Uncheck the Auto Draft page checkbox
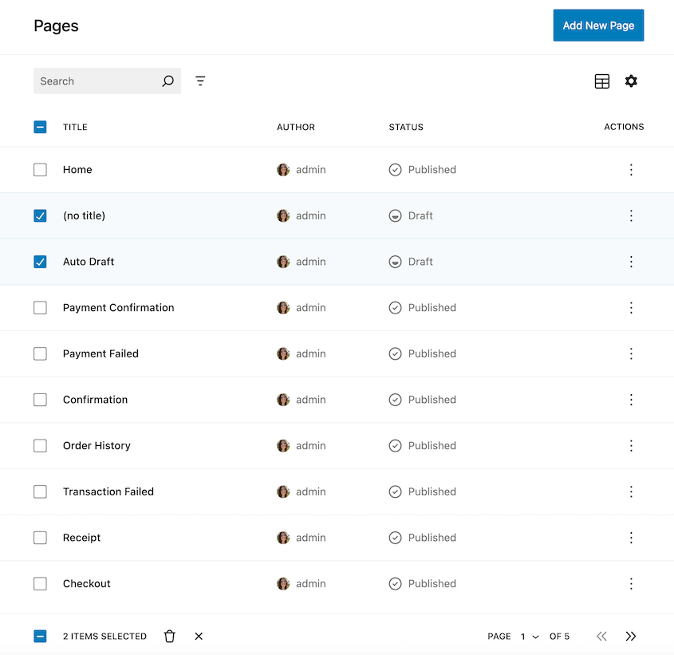Image resolution: width=674 pixels, height=655 pixels. point(40,262)
